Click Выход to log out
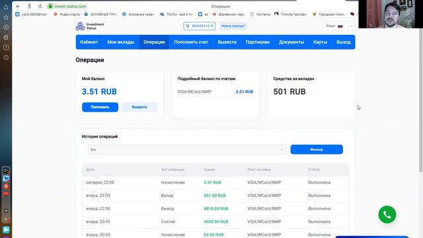423x238 pixels. click(x=344, y=42)
